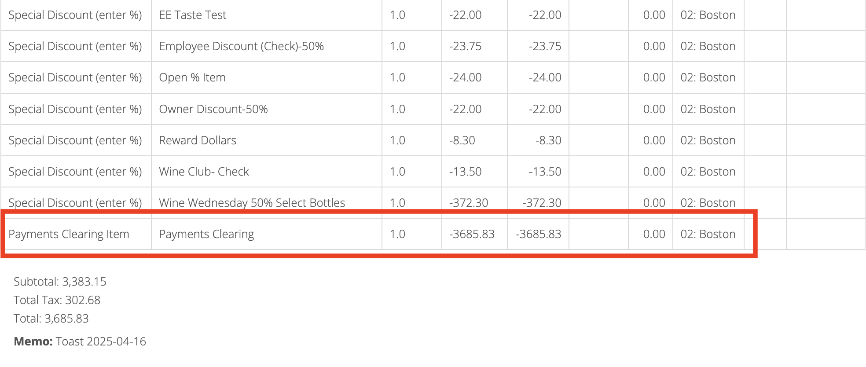This screenshot has width=866, height=367.
Task: Click the Wine Club- Check cell
Action: click(204, 172)
